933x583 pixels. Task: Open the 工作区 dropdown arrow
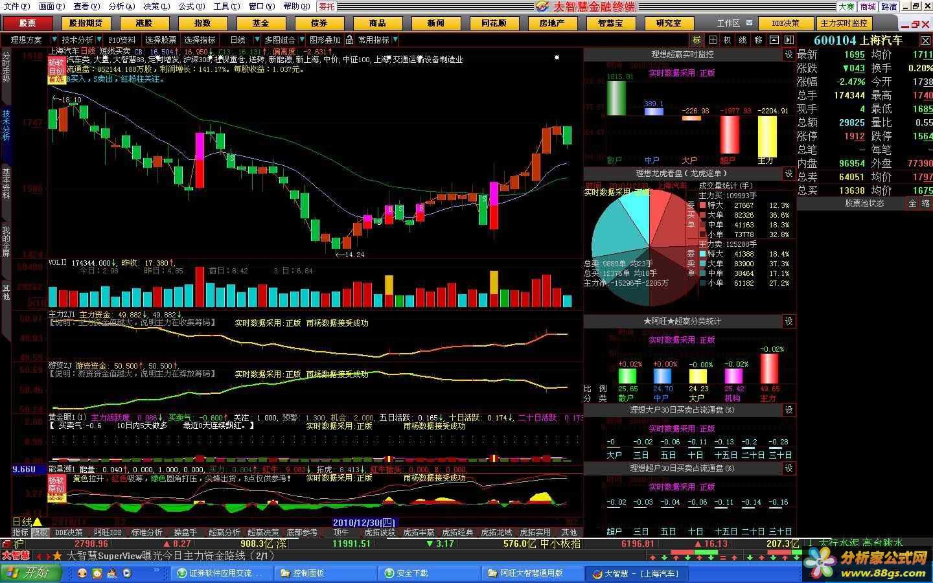(749, 23)
